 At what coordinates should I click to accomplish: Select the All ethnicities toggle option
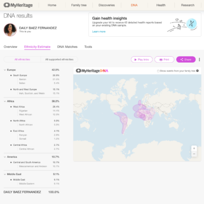pos(22,59)
